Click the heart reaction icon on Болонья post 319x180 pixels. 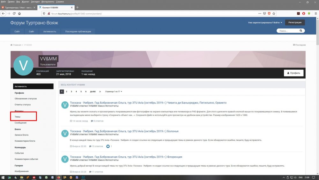tap(108, 146)
